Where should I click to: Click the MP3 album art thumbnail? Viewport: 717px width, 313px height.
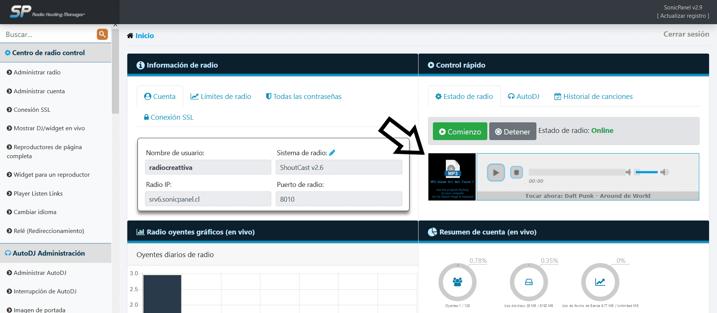click(452, 177)
